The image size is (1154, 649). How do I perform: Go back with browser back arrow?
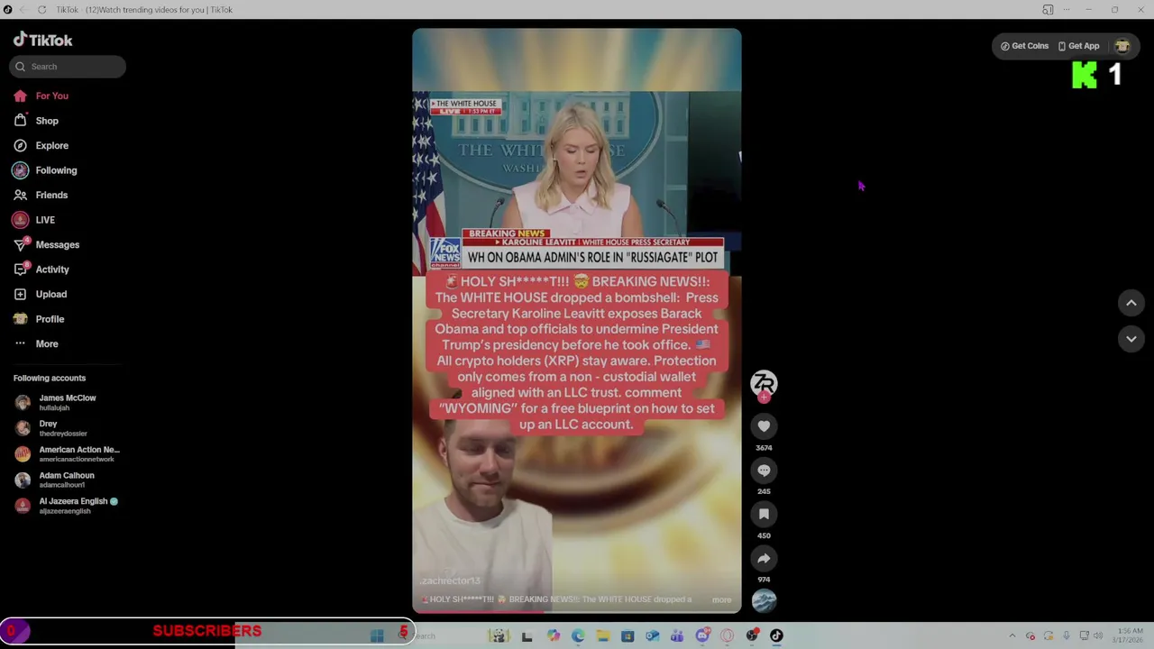23,10
